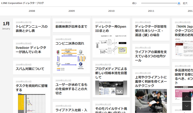Open post ディレクター用OpenIDまとめ
Screen dimensions: 193x113
tap(110, 28)
